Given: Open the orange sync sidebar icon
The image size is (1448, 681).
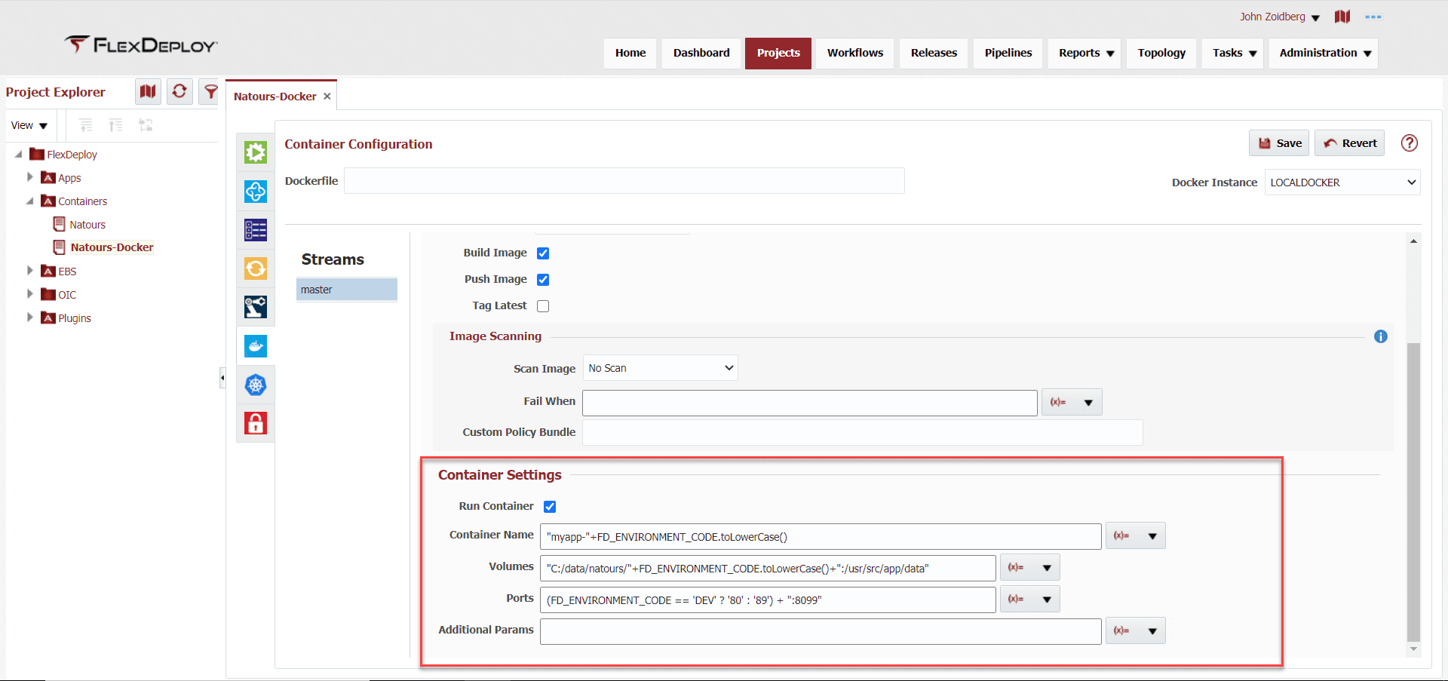Looking at the screenshot, I should coord(256,268).
